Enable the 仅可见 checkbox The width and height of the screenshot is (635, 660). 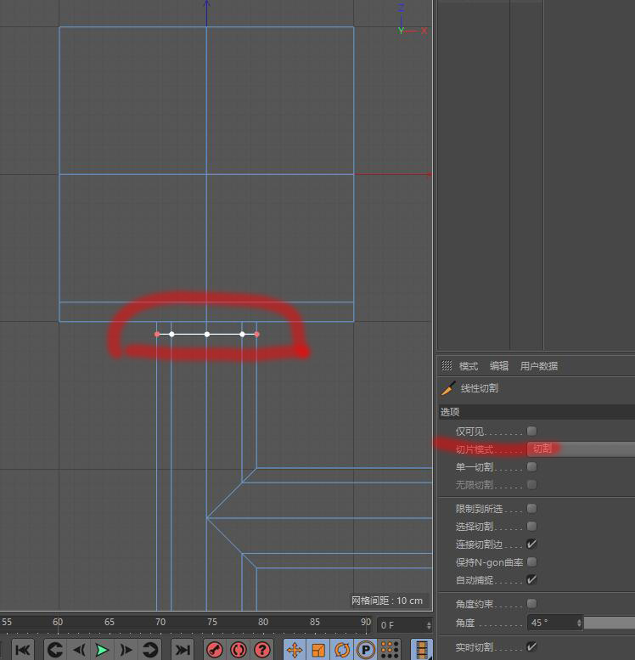pyautogui.click(x=531, y=432)
